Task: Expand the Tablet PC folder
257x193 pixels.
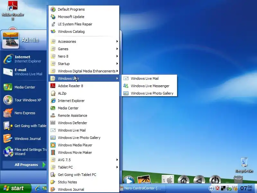Action: pos(84,167)
